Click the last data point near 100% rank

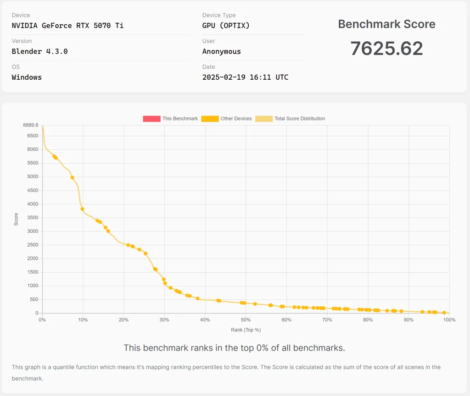click(444, 313)
